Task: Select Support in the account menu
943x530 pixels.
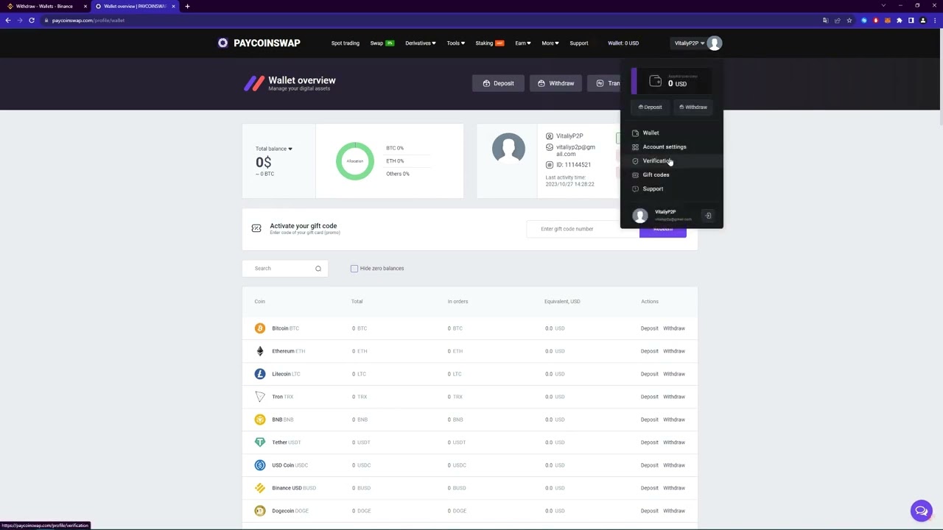Action: point(653,189)
